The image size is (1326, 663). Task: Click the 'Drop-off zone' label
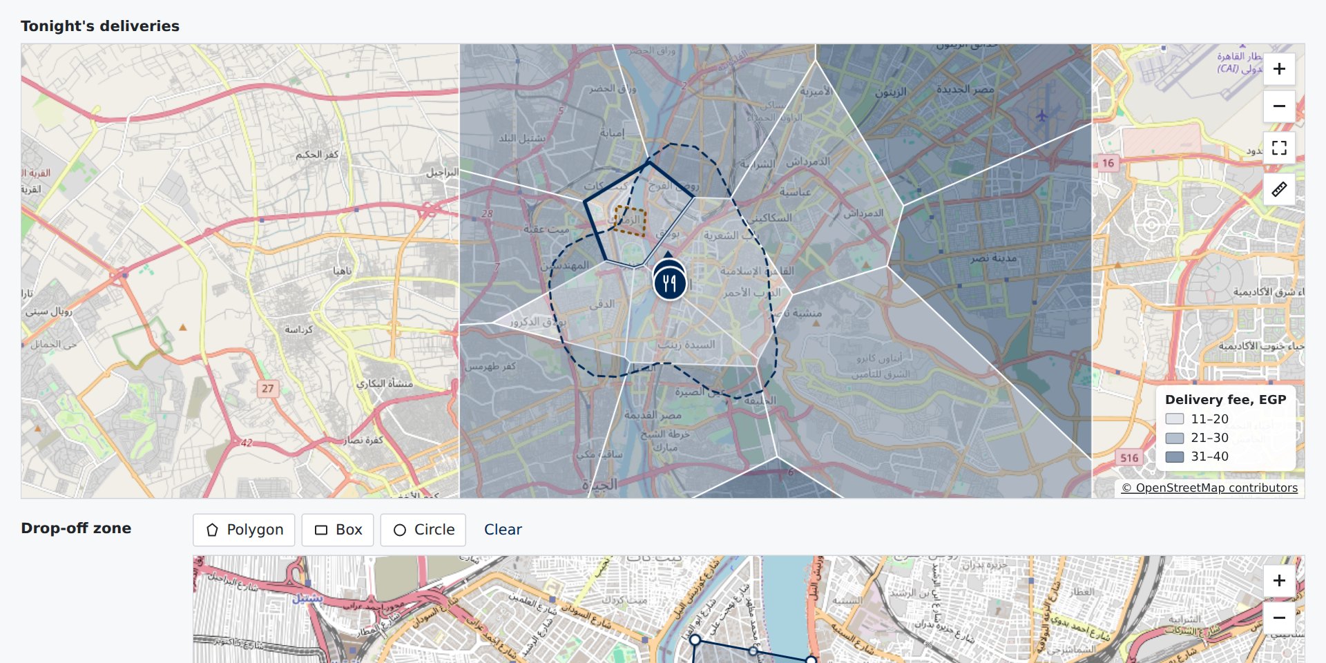coord(76,528)
